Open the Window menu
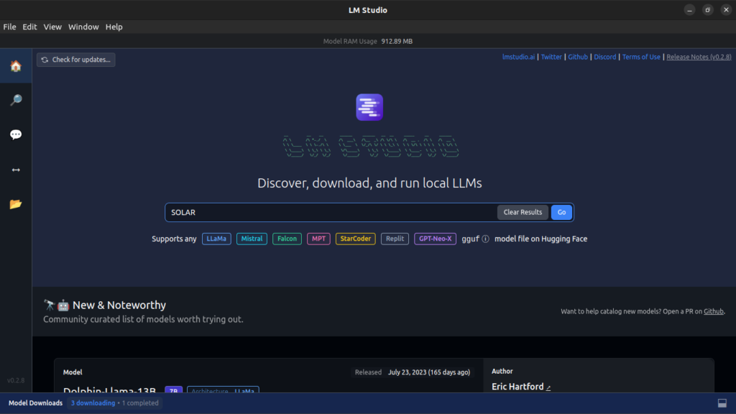This screenshot has width=736, height=414. pos(83,27)
